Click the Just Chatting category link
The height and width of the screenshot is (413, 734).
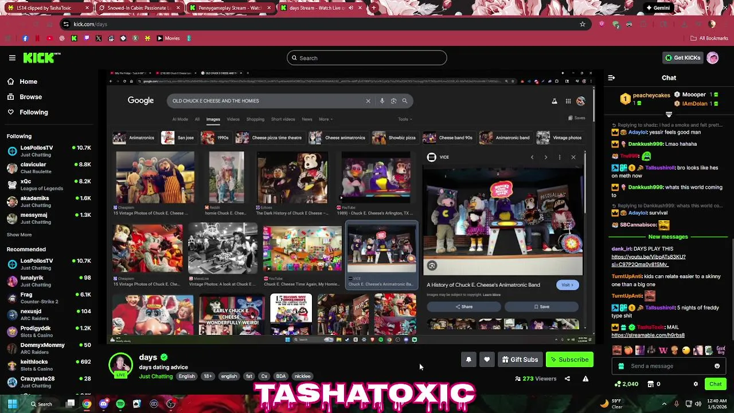pos(155,376)
